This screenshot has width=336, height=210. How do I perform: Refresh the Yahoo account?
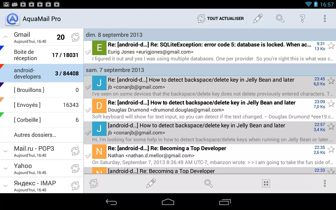pyautogui.click(x=75, y=169)
